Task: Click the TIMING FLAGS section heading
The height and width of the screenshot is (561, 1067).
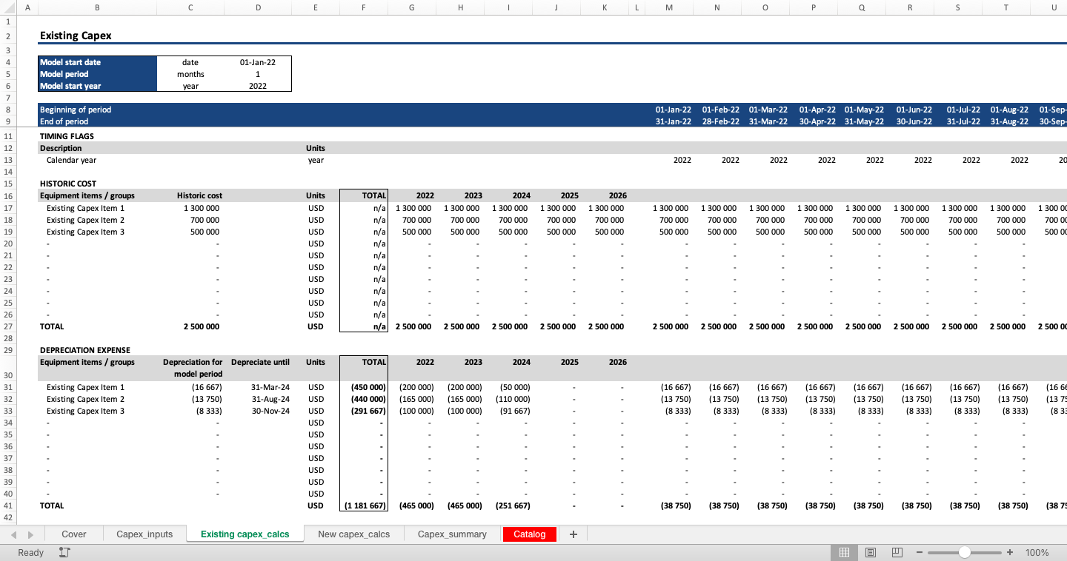Action: 67,136
